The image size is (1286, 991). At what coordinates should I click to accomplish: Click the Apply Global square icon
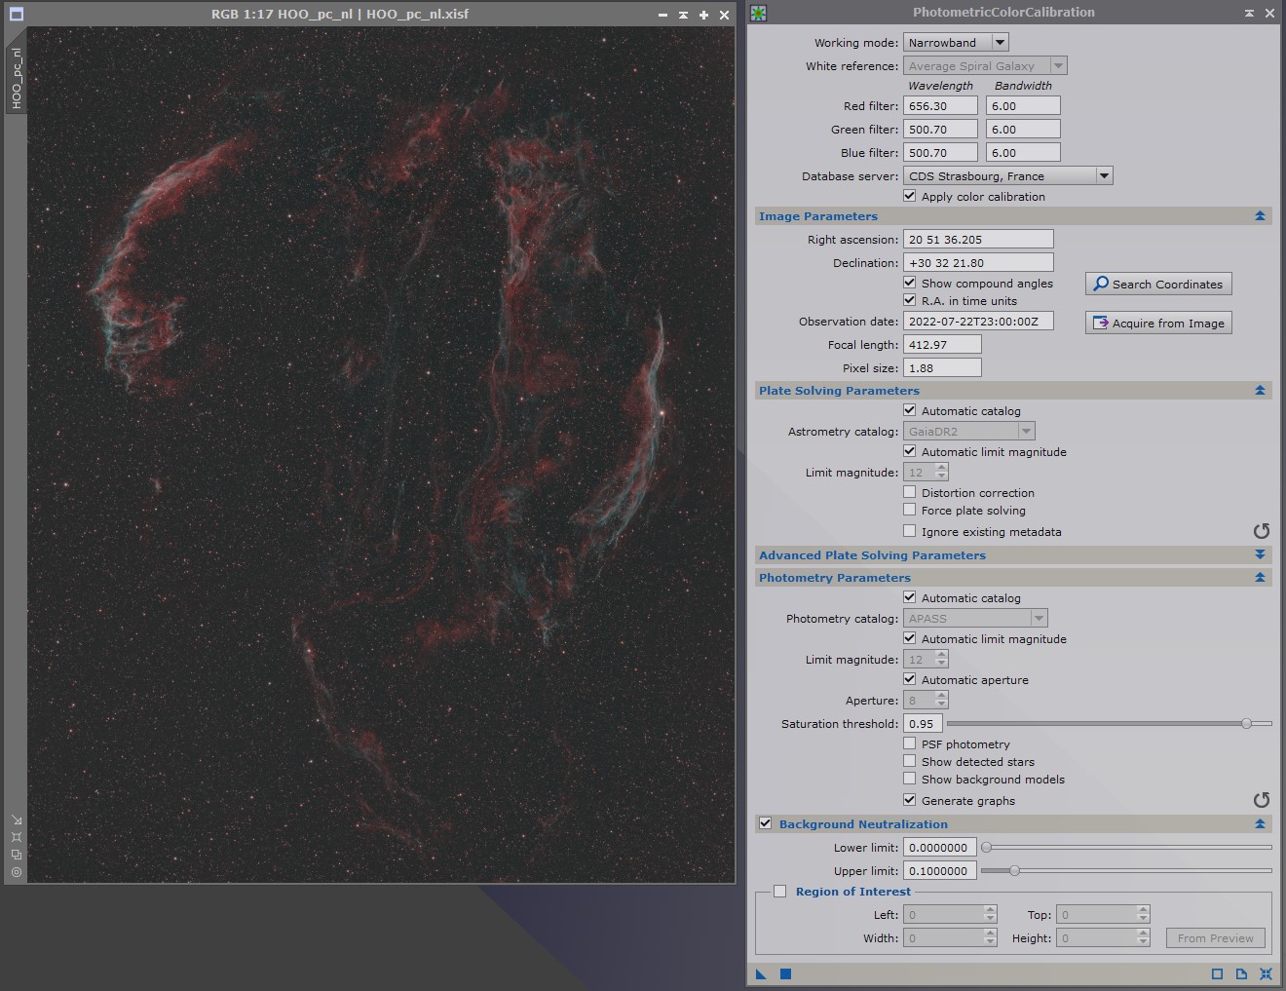pyautogui.click(x=785, y=973)
